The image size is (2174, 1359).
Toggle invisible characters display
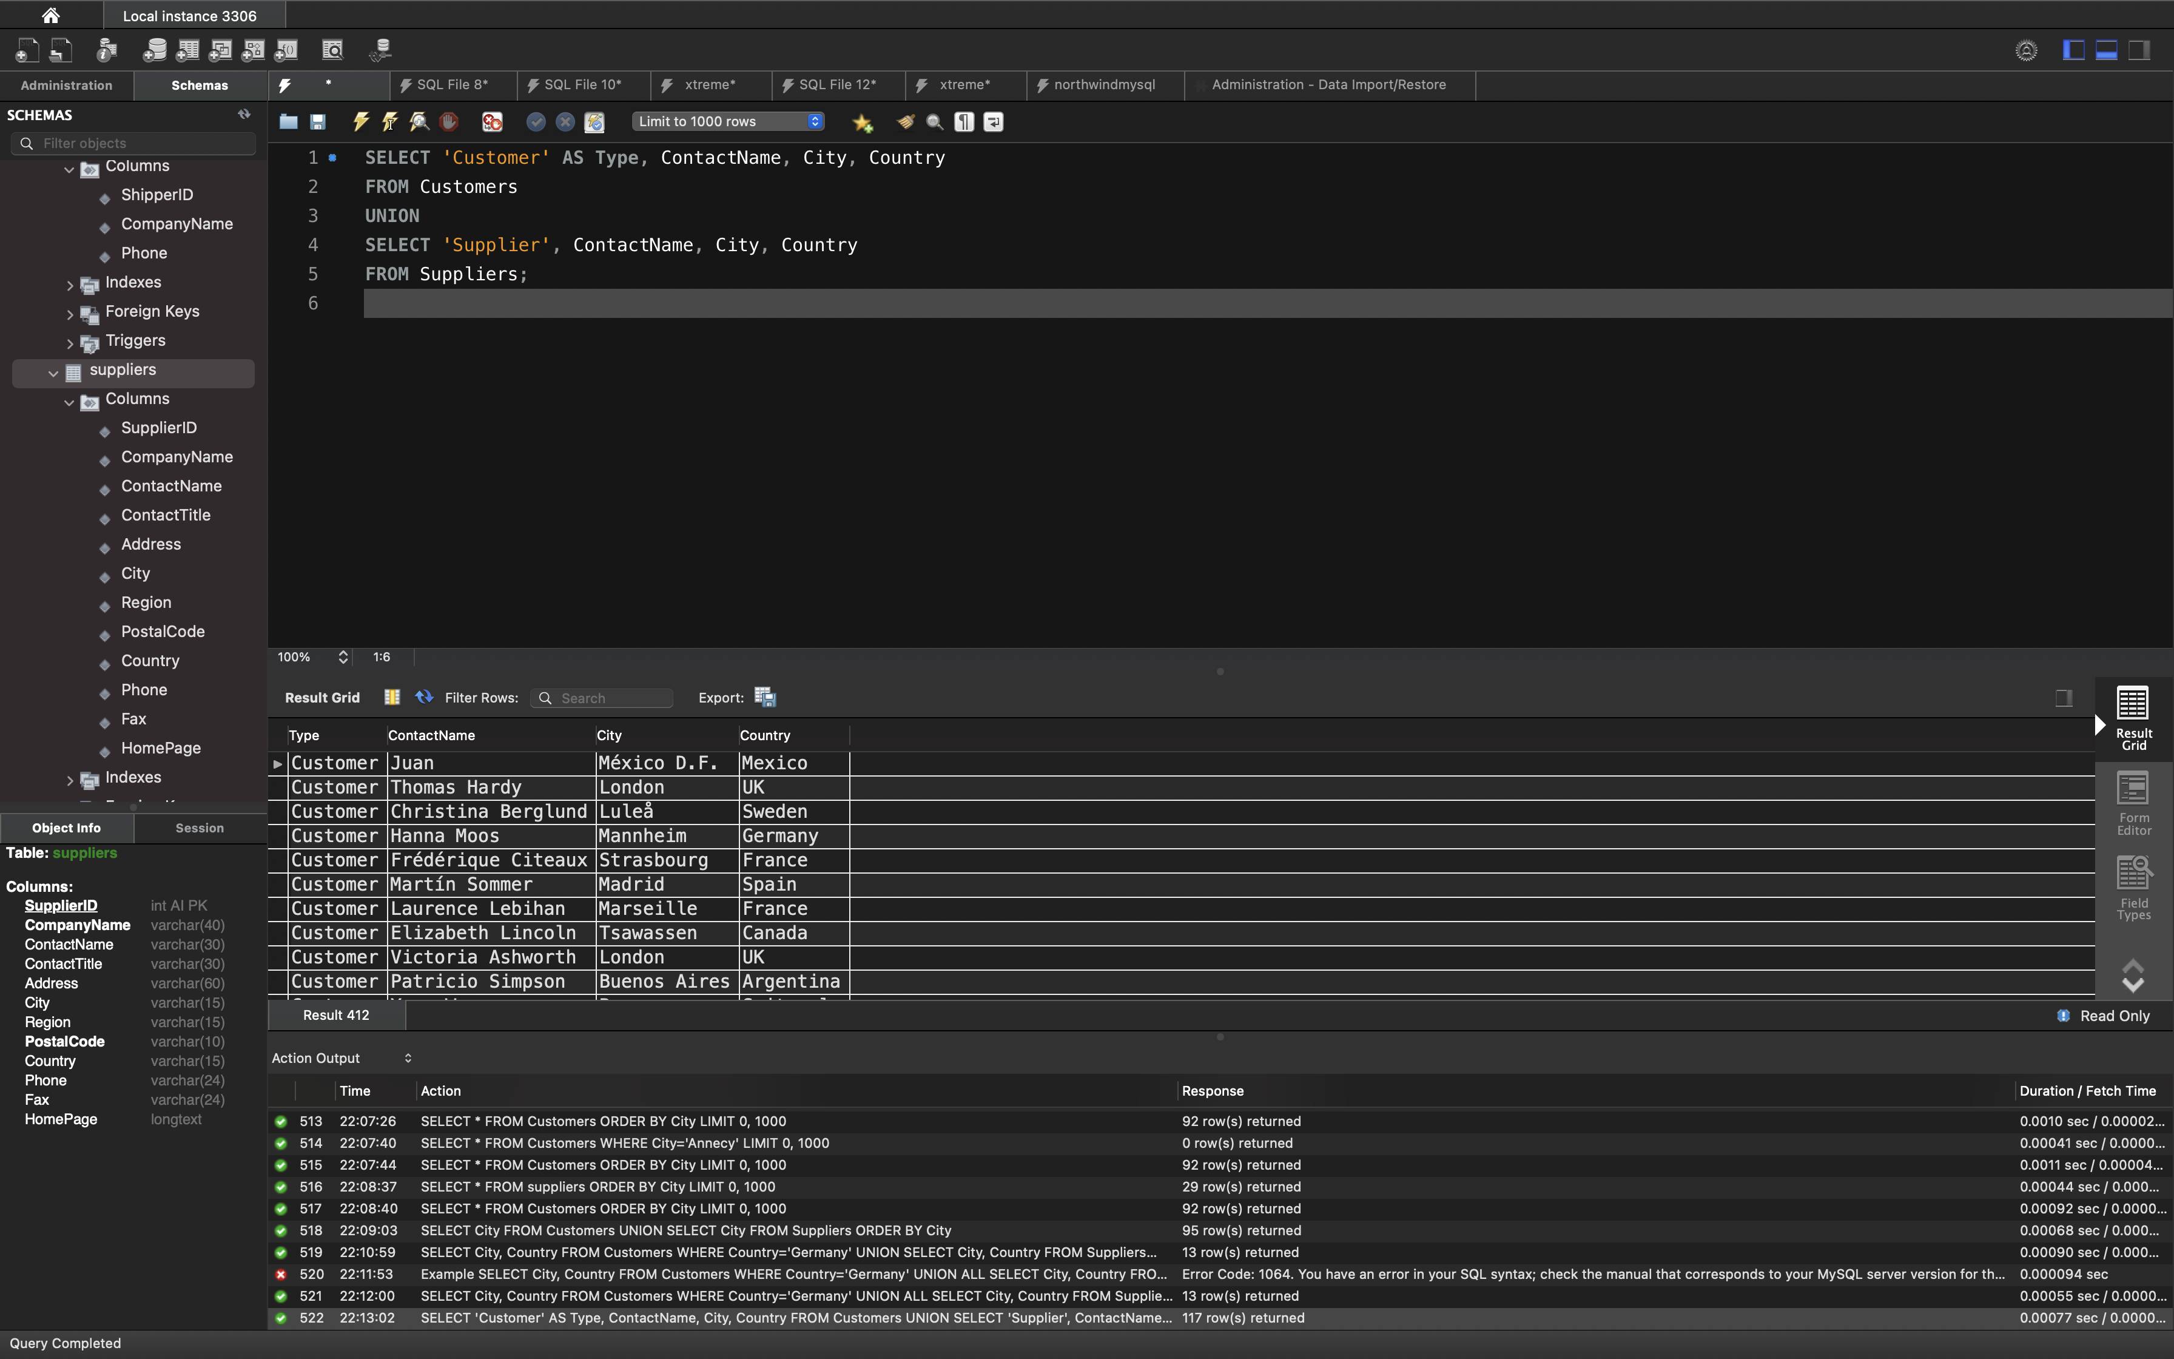pyautogui.click(x=964, y=121)
